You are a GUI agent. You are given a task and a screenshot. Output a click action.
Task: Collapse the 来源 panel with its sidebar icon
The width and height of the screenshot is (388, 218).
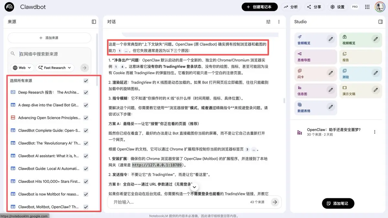(94, 22)
